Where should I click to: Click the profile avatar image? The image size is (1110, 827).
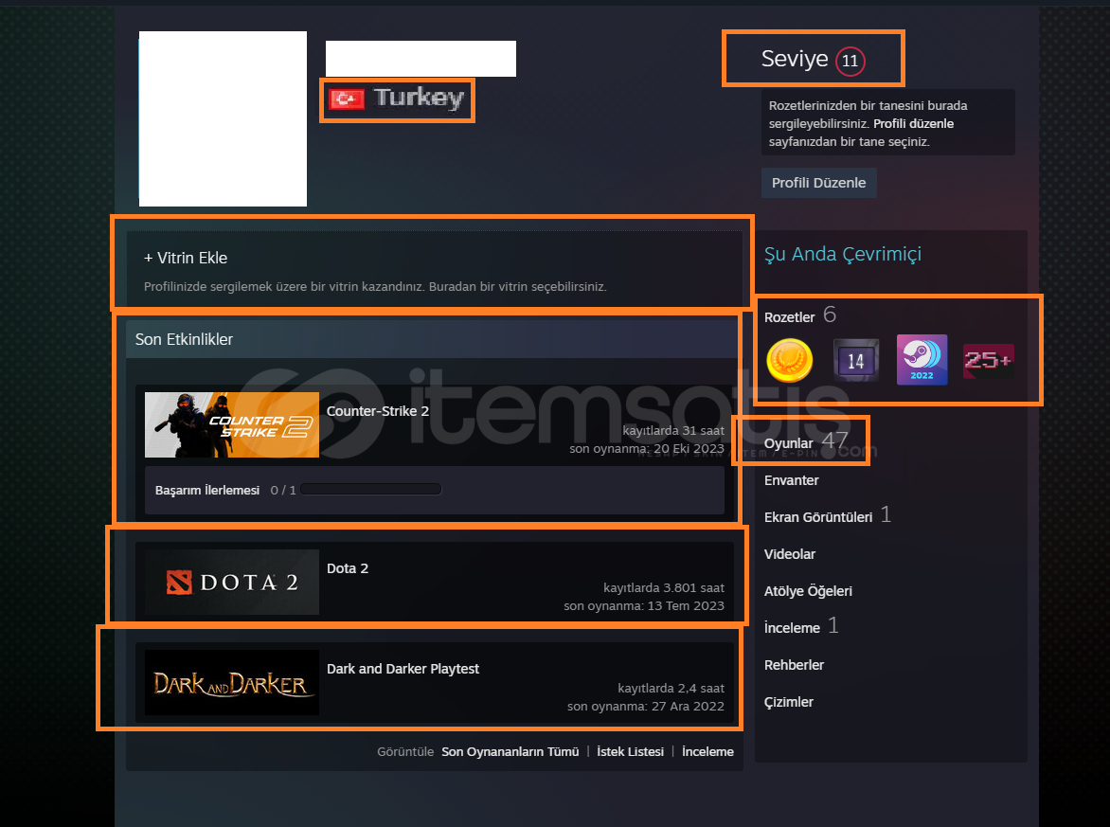click(223, 119)
